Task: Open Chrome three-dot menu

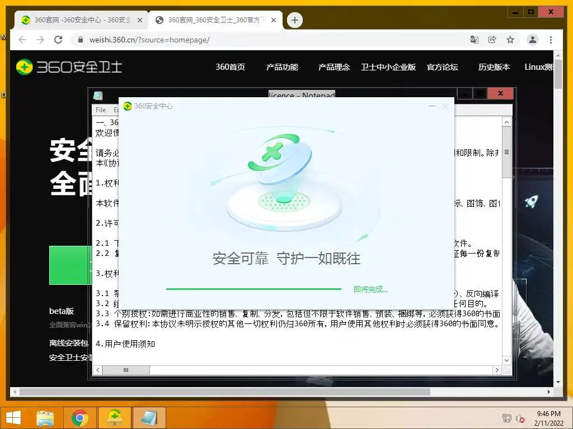Action: tap(551, 40)
